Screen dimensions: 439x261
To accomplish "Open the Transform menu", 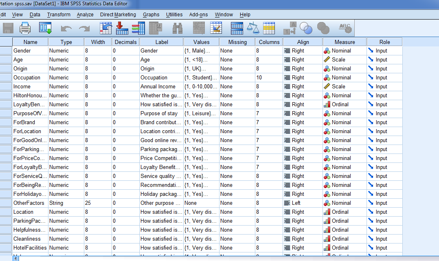I will point(59,15).
